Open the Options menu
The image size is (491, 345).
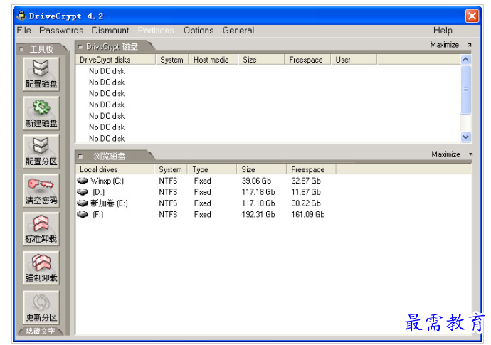[199, 31]
